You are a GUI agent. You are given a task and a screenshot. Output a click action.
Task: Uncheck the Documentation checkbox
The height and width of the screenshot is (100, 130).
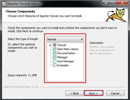click(54, 53)
